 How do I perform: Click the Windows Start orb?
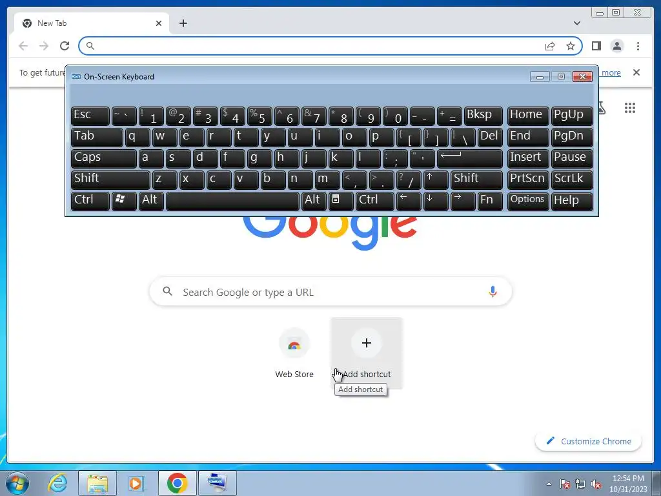(x=17, y=483)
